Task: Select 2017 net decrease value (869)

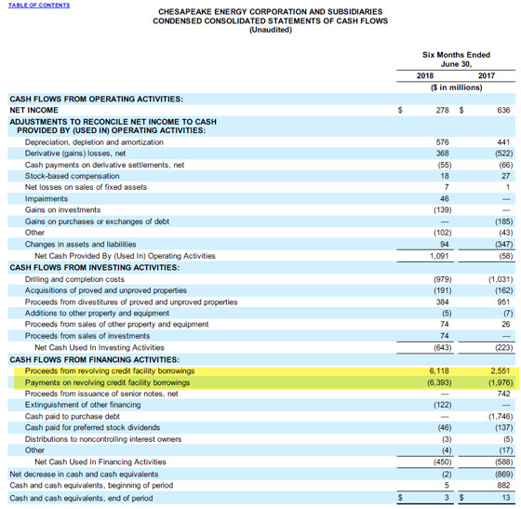Action: point(504,475)
